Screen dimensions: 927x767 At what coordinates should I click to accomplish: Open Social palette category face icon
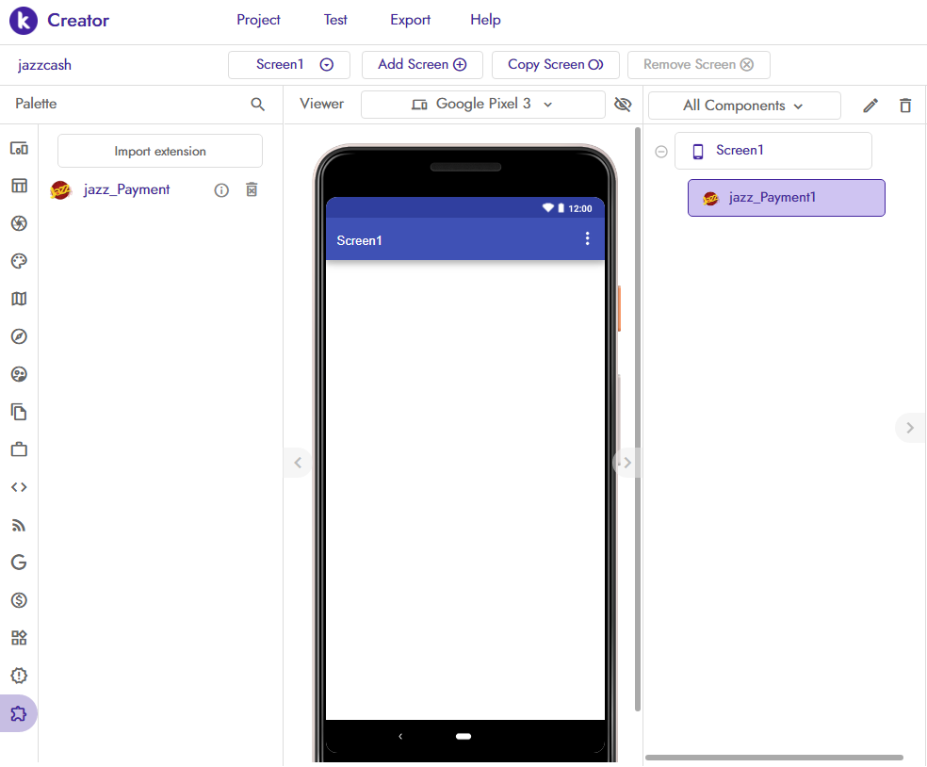(x=19, y=374)
